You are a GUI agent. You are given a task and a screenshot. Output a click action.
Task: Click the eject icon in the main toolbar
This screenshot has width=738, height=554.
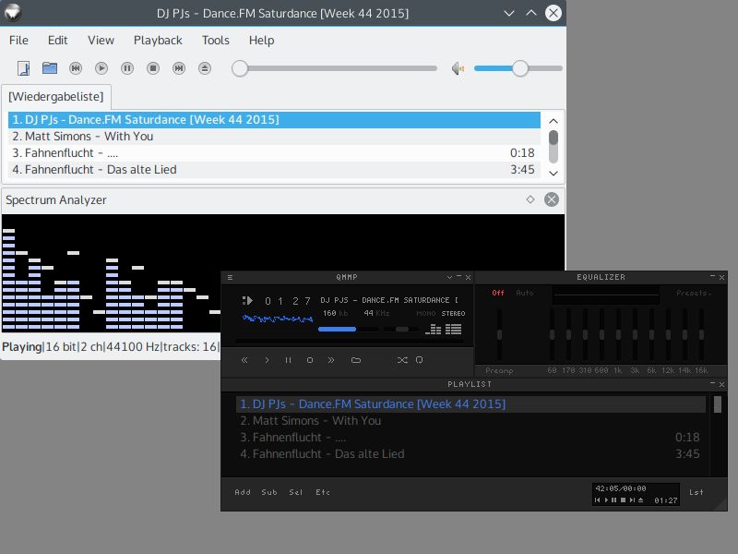(x=204, y=68)
